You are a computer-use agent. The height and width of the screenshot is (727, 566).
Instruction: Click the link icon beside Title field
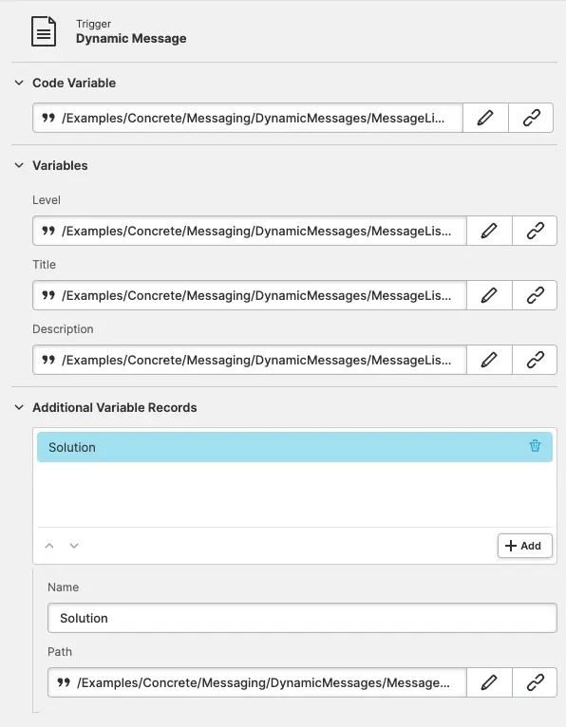535,295
